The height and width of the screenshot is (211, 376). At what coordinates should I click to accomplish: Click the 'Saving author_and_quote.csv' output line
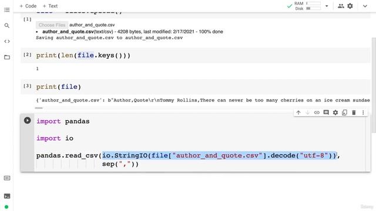(x=109, y=38)
